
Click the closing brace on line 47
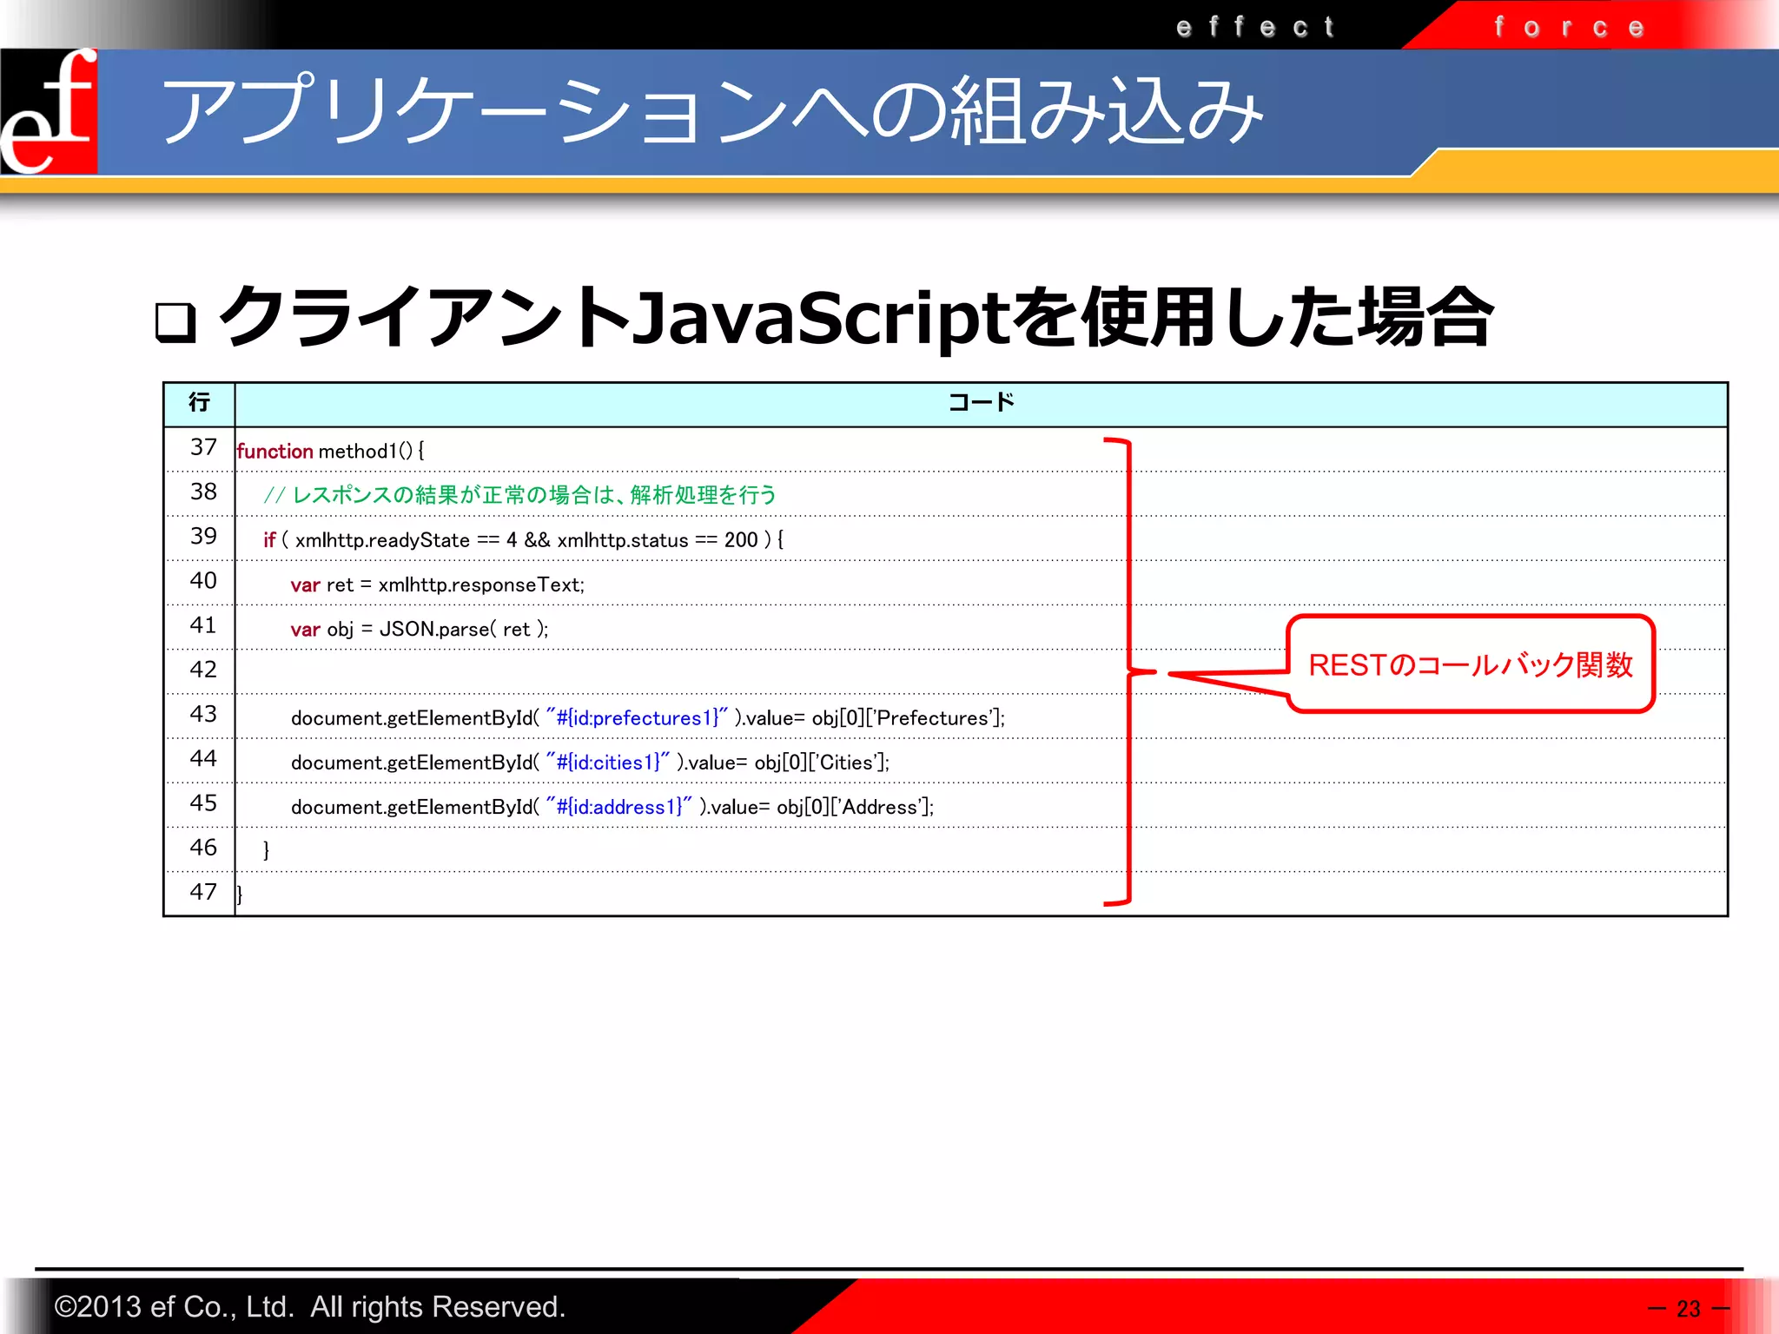[240, 895]
